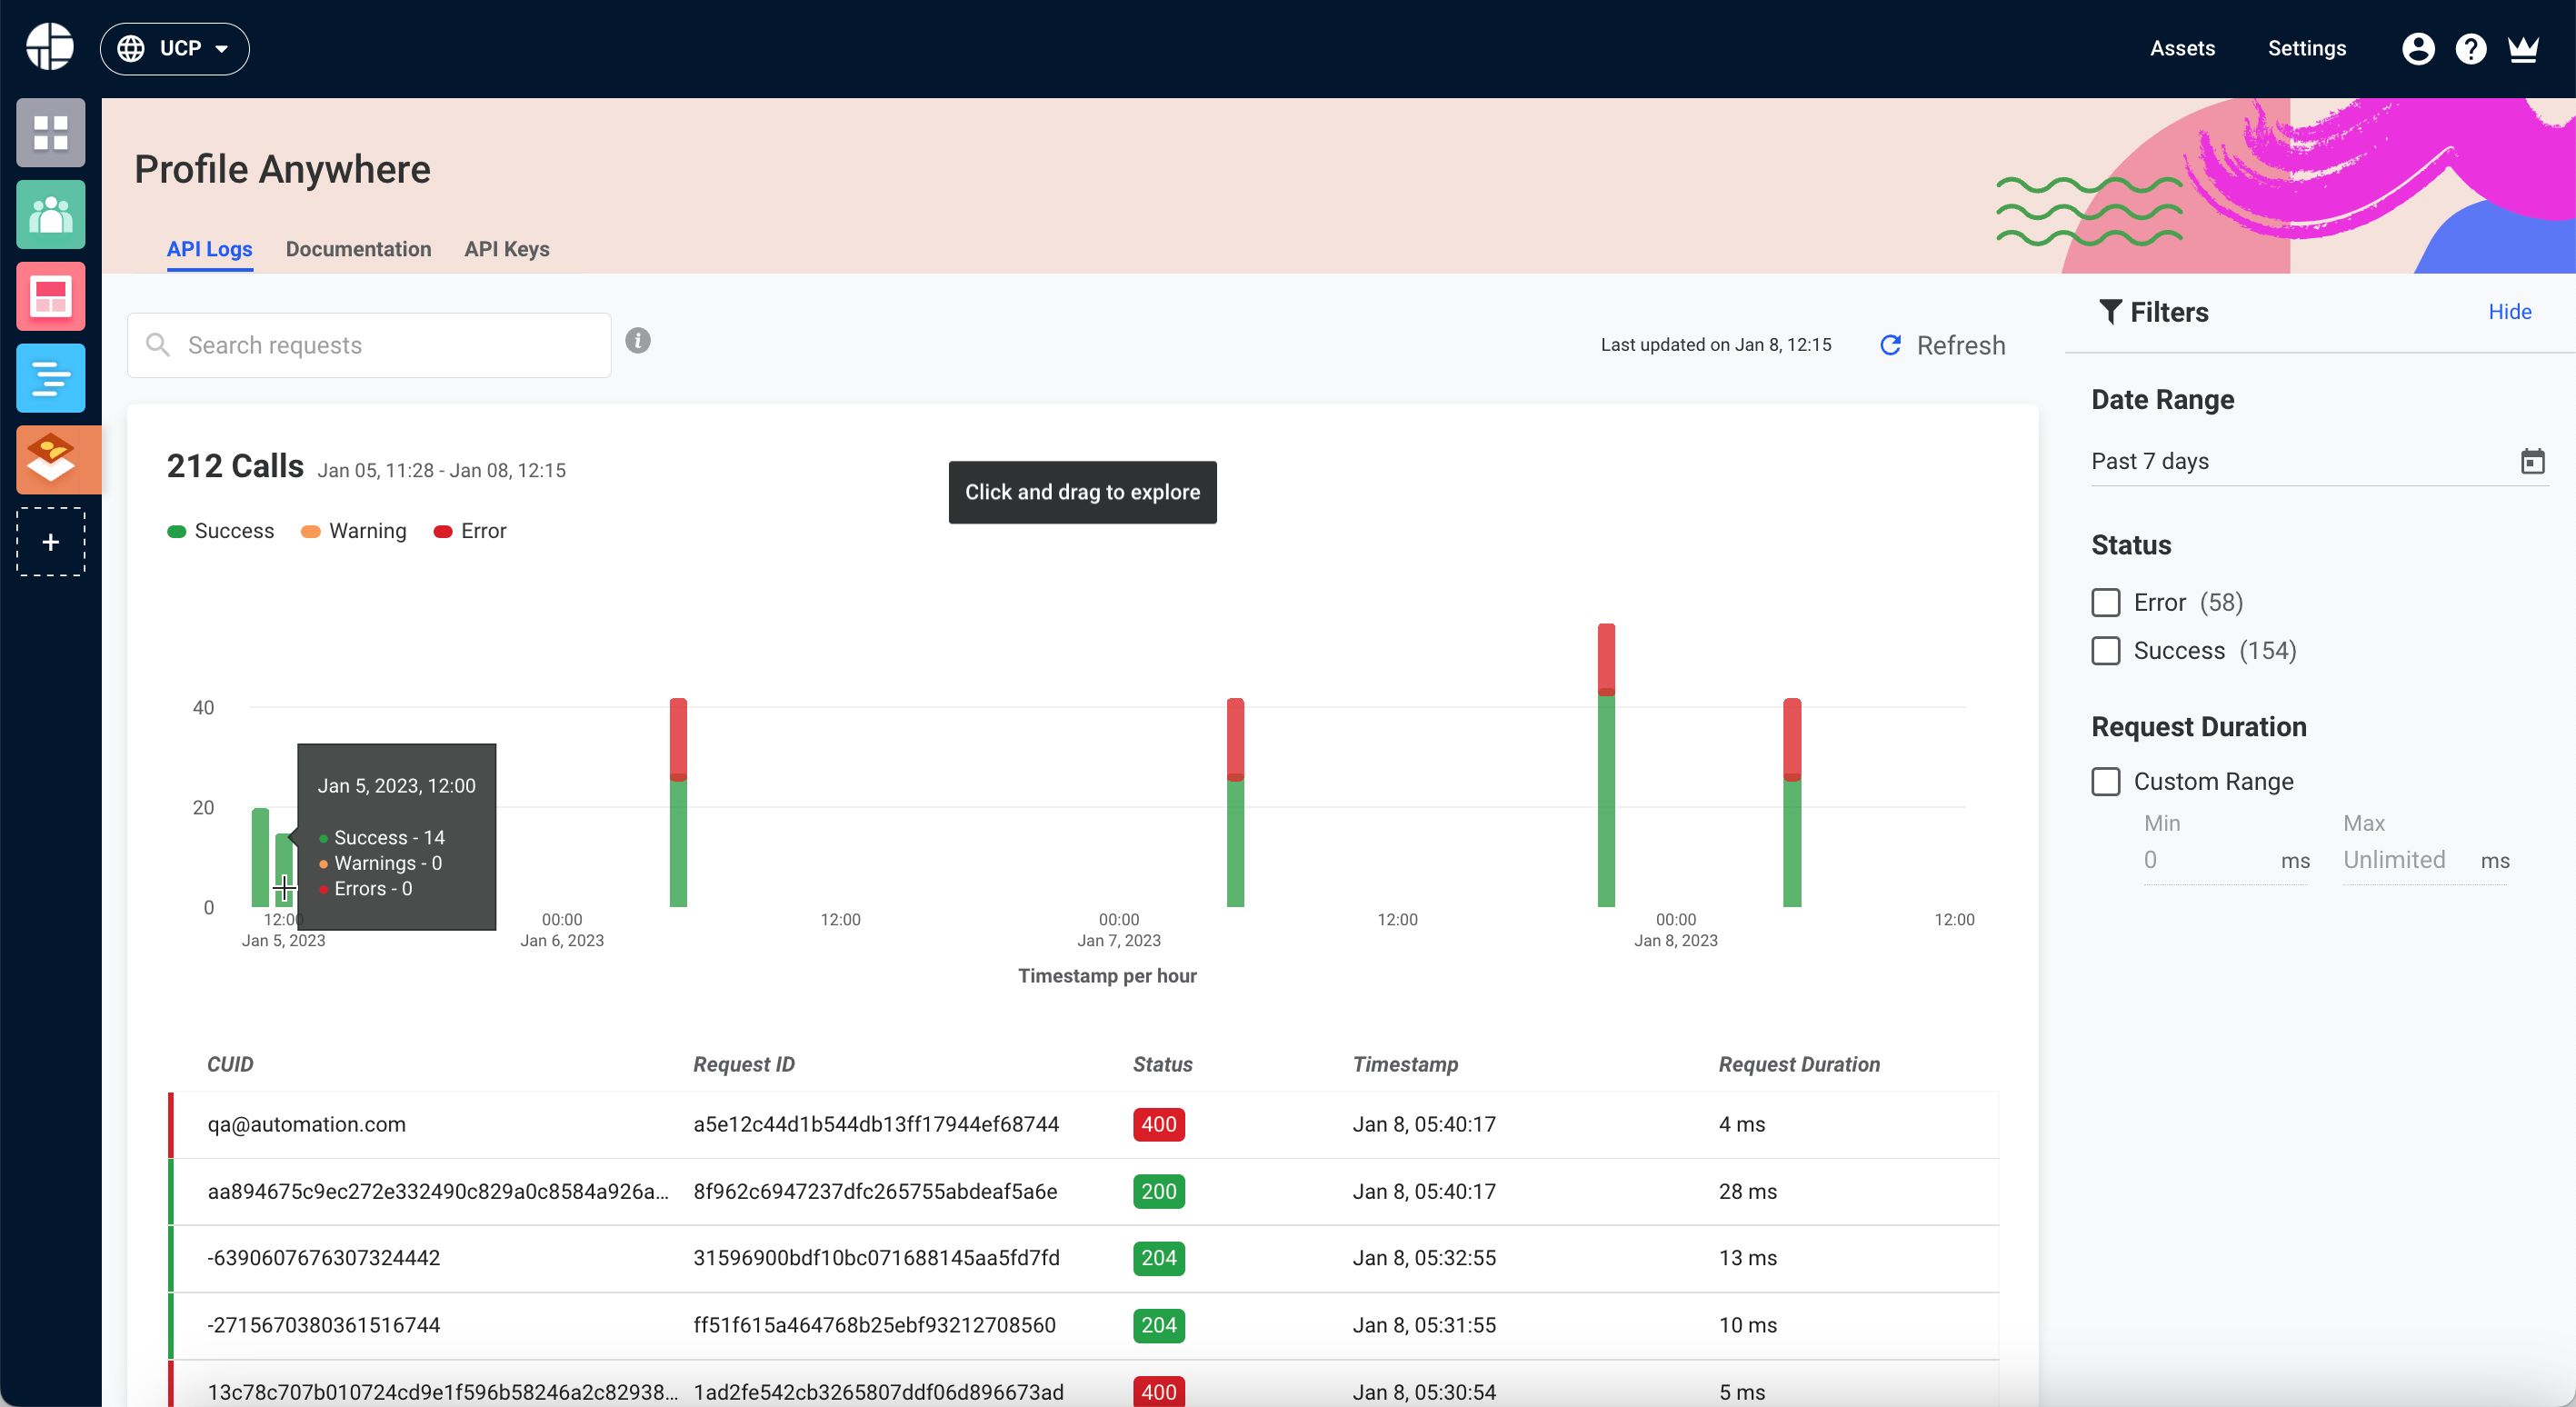Open the help question mark icon
Image resolution: width=2576 pixels, height=1407 pixels.
[2470, 48]
